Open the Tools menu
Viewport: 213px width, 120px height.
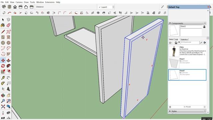32,2
